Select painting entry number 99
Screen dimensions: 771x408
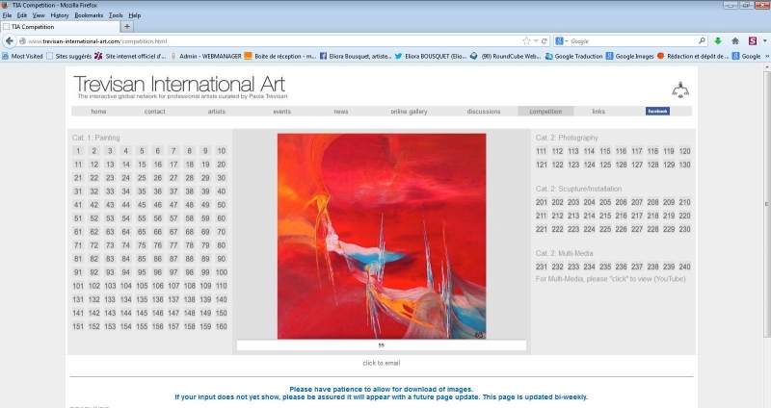coord(205,272)
